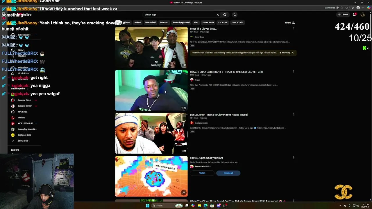This screenshot has height=209, width=372.
Task: Open the browser settings and more menu
Action: (x=363, y=8)
